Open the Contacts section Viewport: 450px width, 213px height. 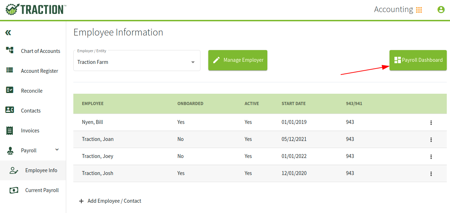(x=31, y=111)
